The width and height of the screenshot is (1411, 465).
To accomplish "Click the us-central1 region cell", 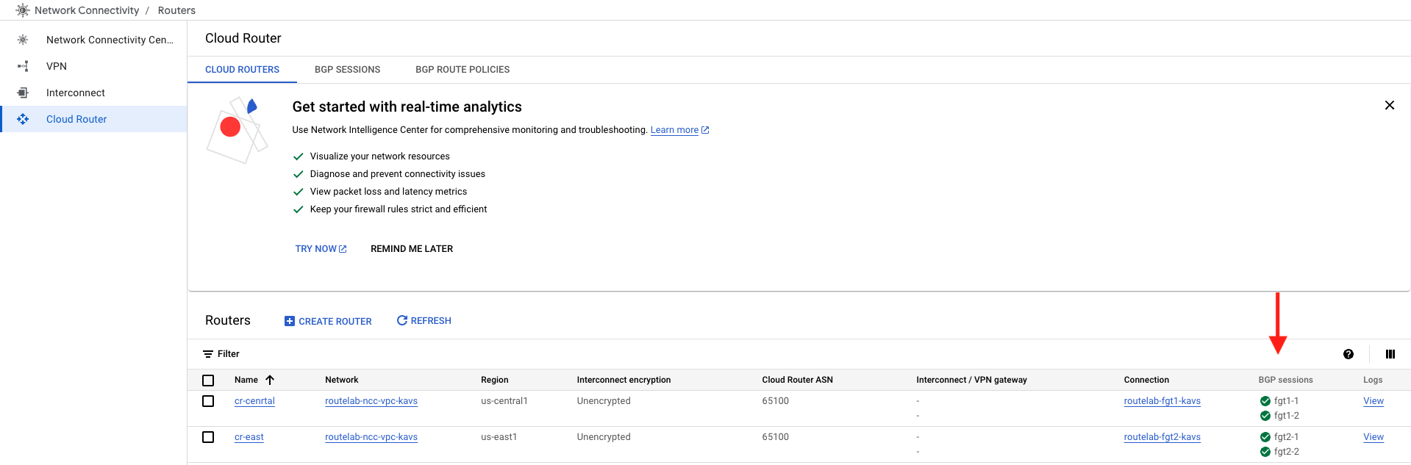I will (x=504, y=401).
